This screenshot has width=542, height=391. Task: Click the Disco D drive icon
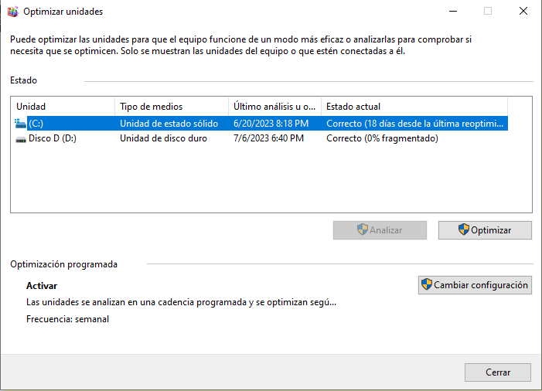coord(20,139)
